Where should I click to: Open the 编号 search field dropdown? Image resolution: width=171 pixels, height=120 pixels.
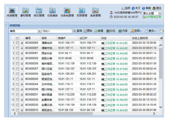tap(40, 31)
